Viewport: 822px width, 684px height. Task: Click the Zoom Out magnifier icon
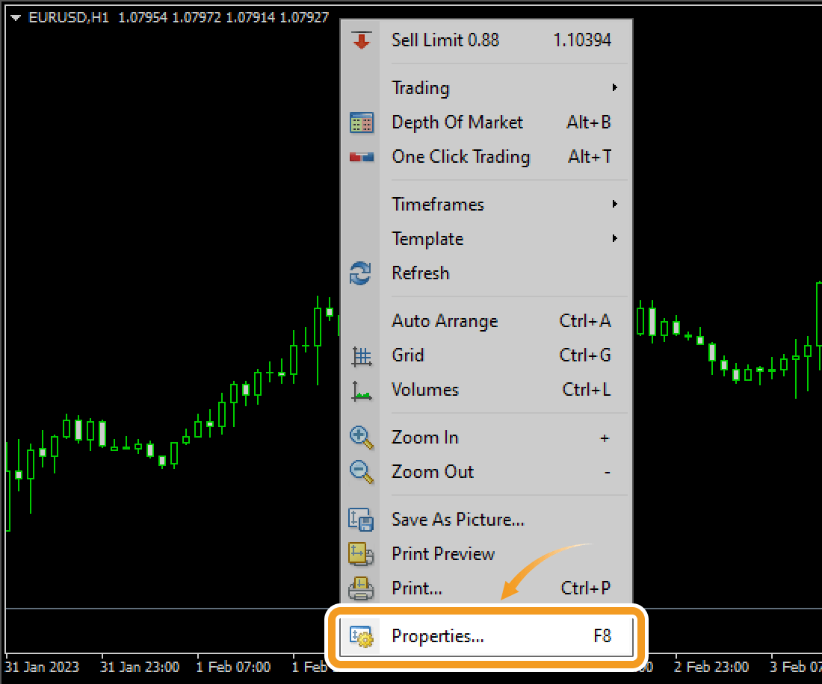361,472
